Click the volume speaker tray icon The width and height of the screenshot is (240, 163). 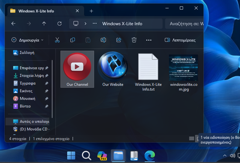click(x=233, y=156)
